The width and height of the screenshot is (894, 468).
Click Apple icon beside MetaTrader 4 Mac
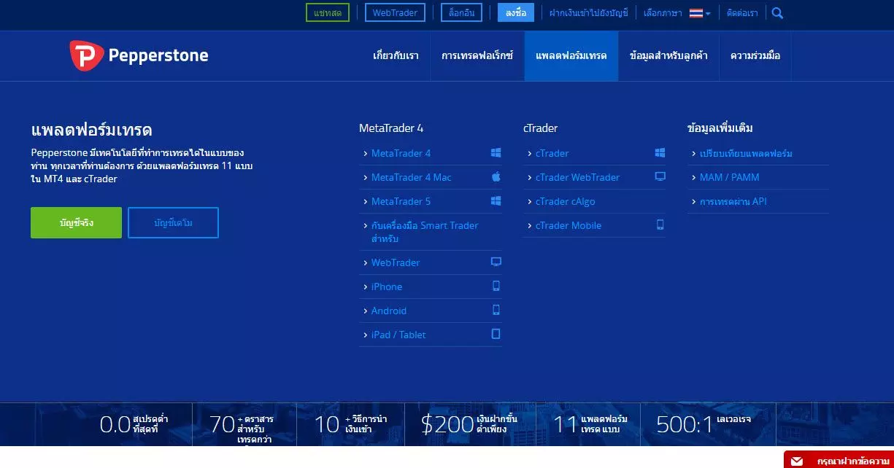(496, 177)
